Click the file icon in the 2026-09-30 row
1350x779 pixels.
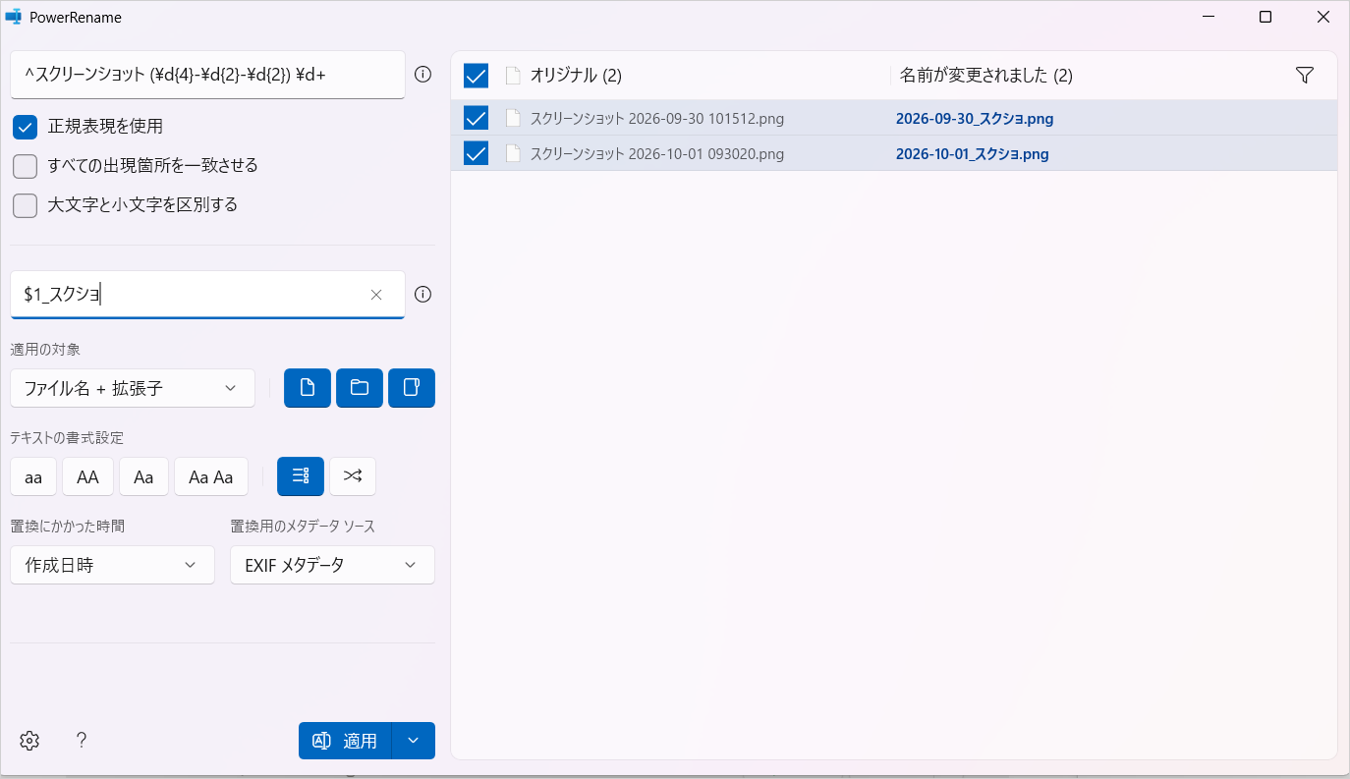512,119
